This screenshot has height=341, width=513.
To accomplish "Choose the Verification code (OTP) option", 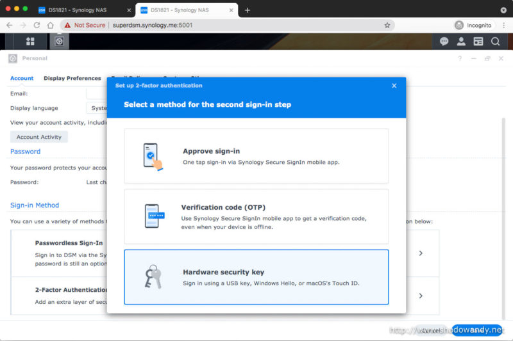I will pos(256,216).
